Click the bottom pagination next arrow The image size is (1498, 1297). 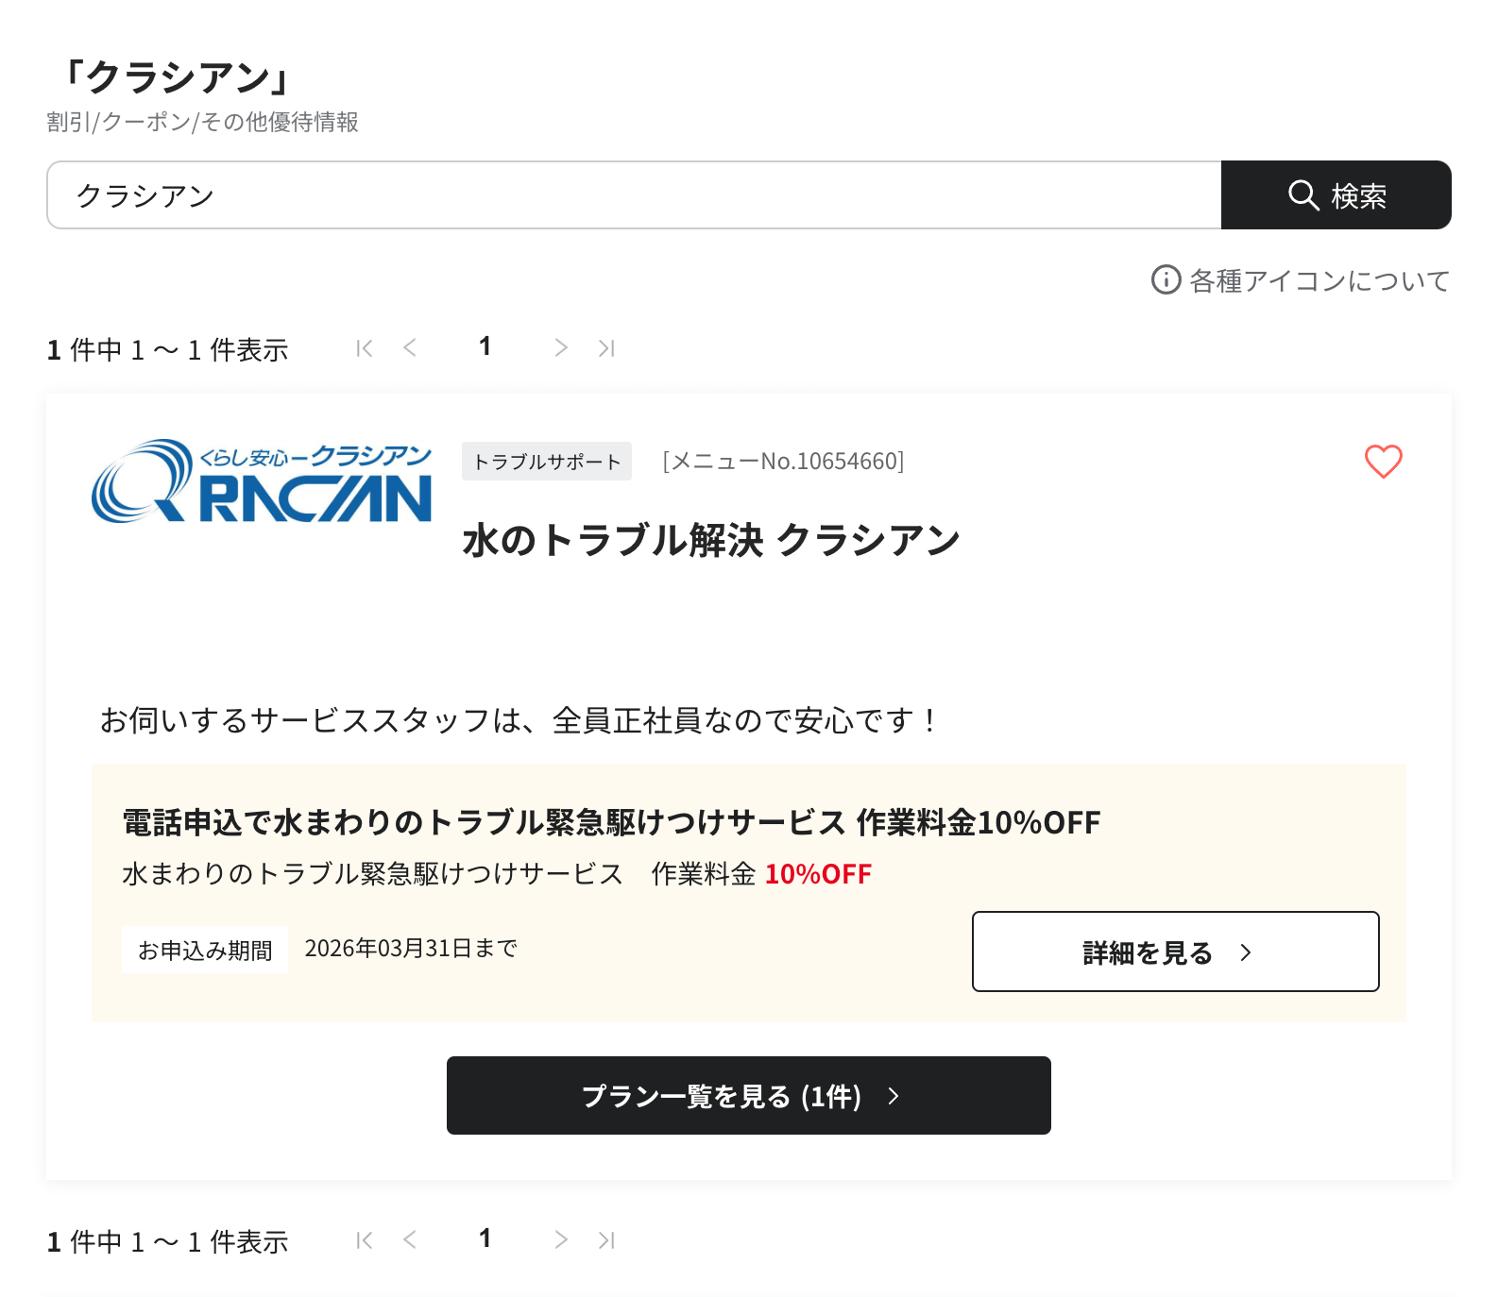pos(560,1239)
